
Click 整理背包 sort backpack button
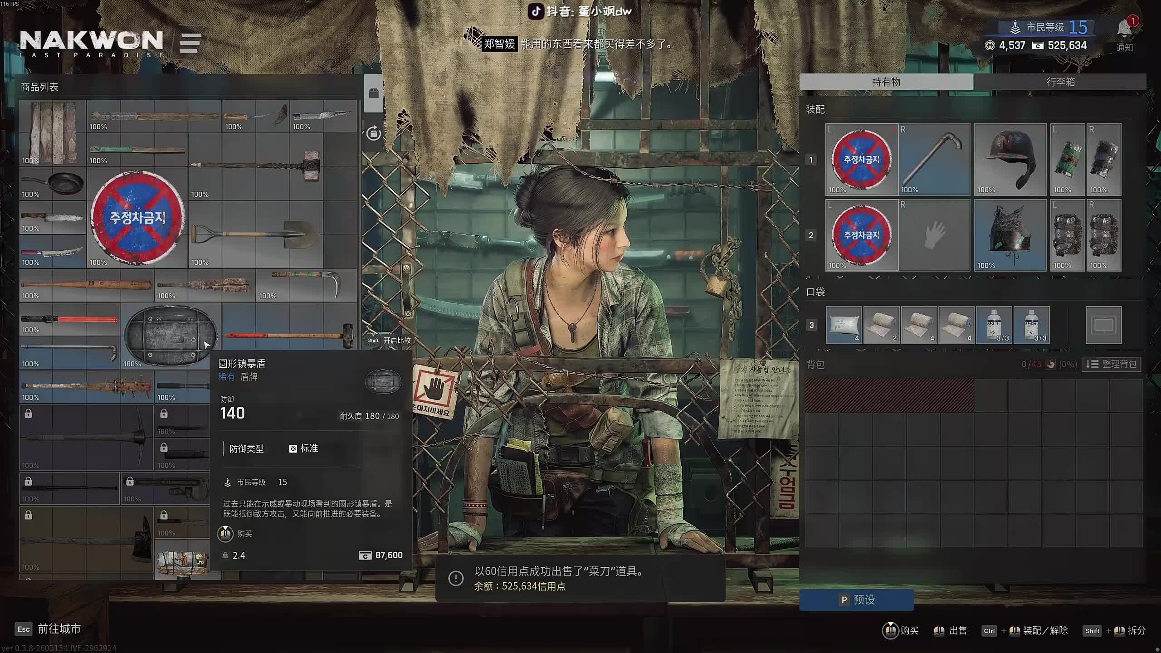coord(1112,364)
